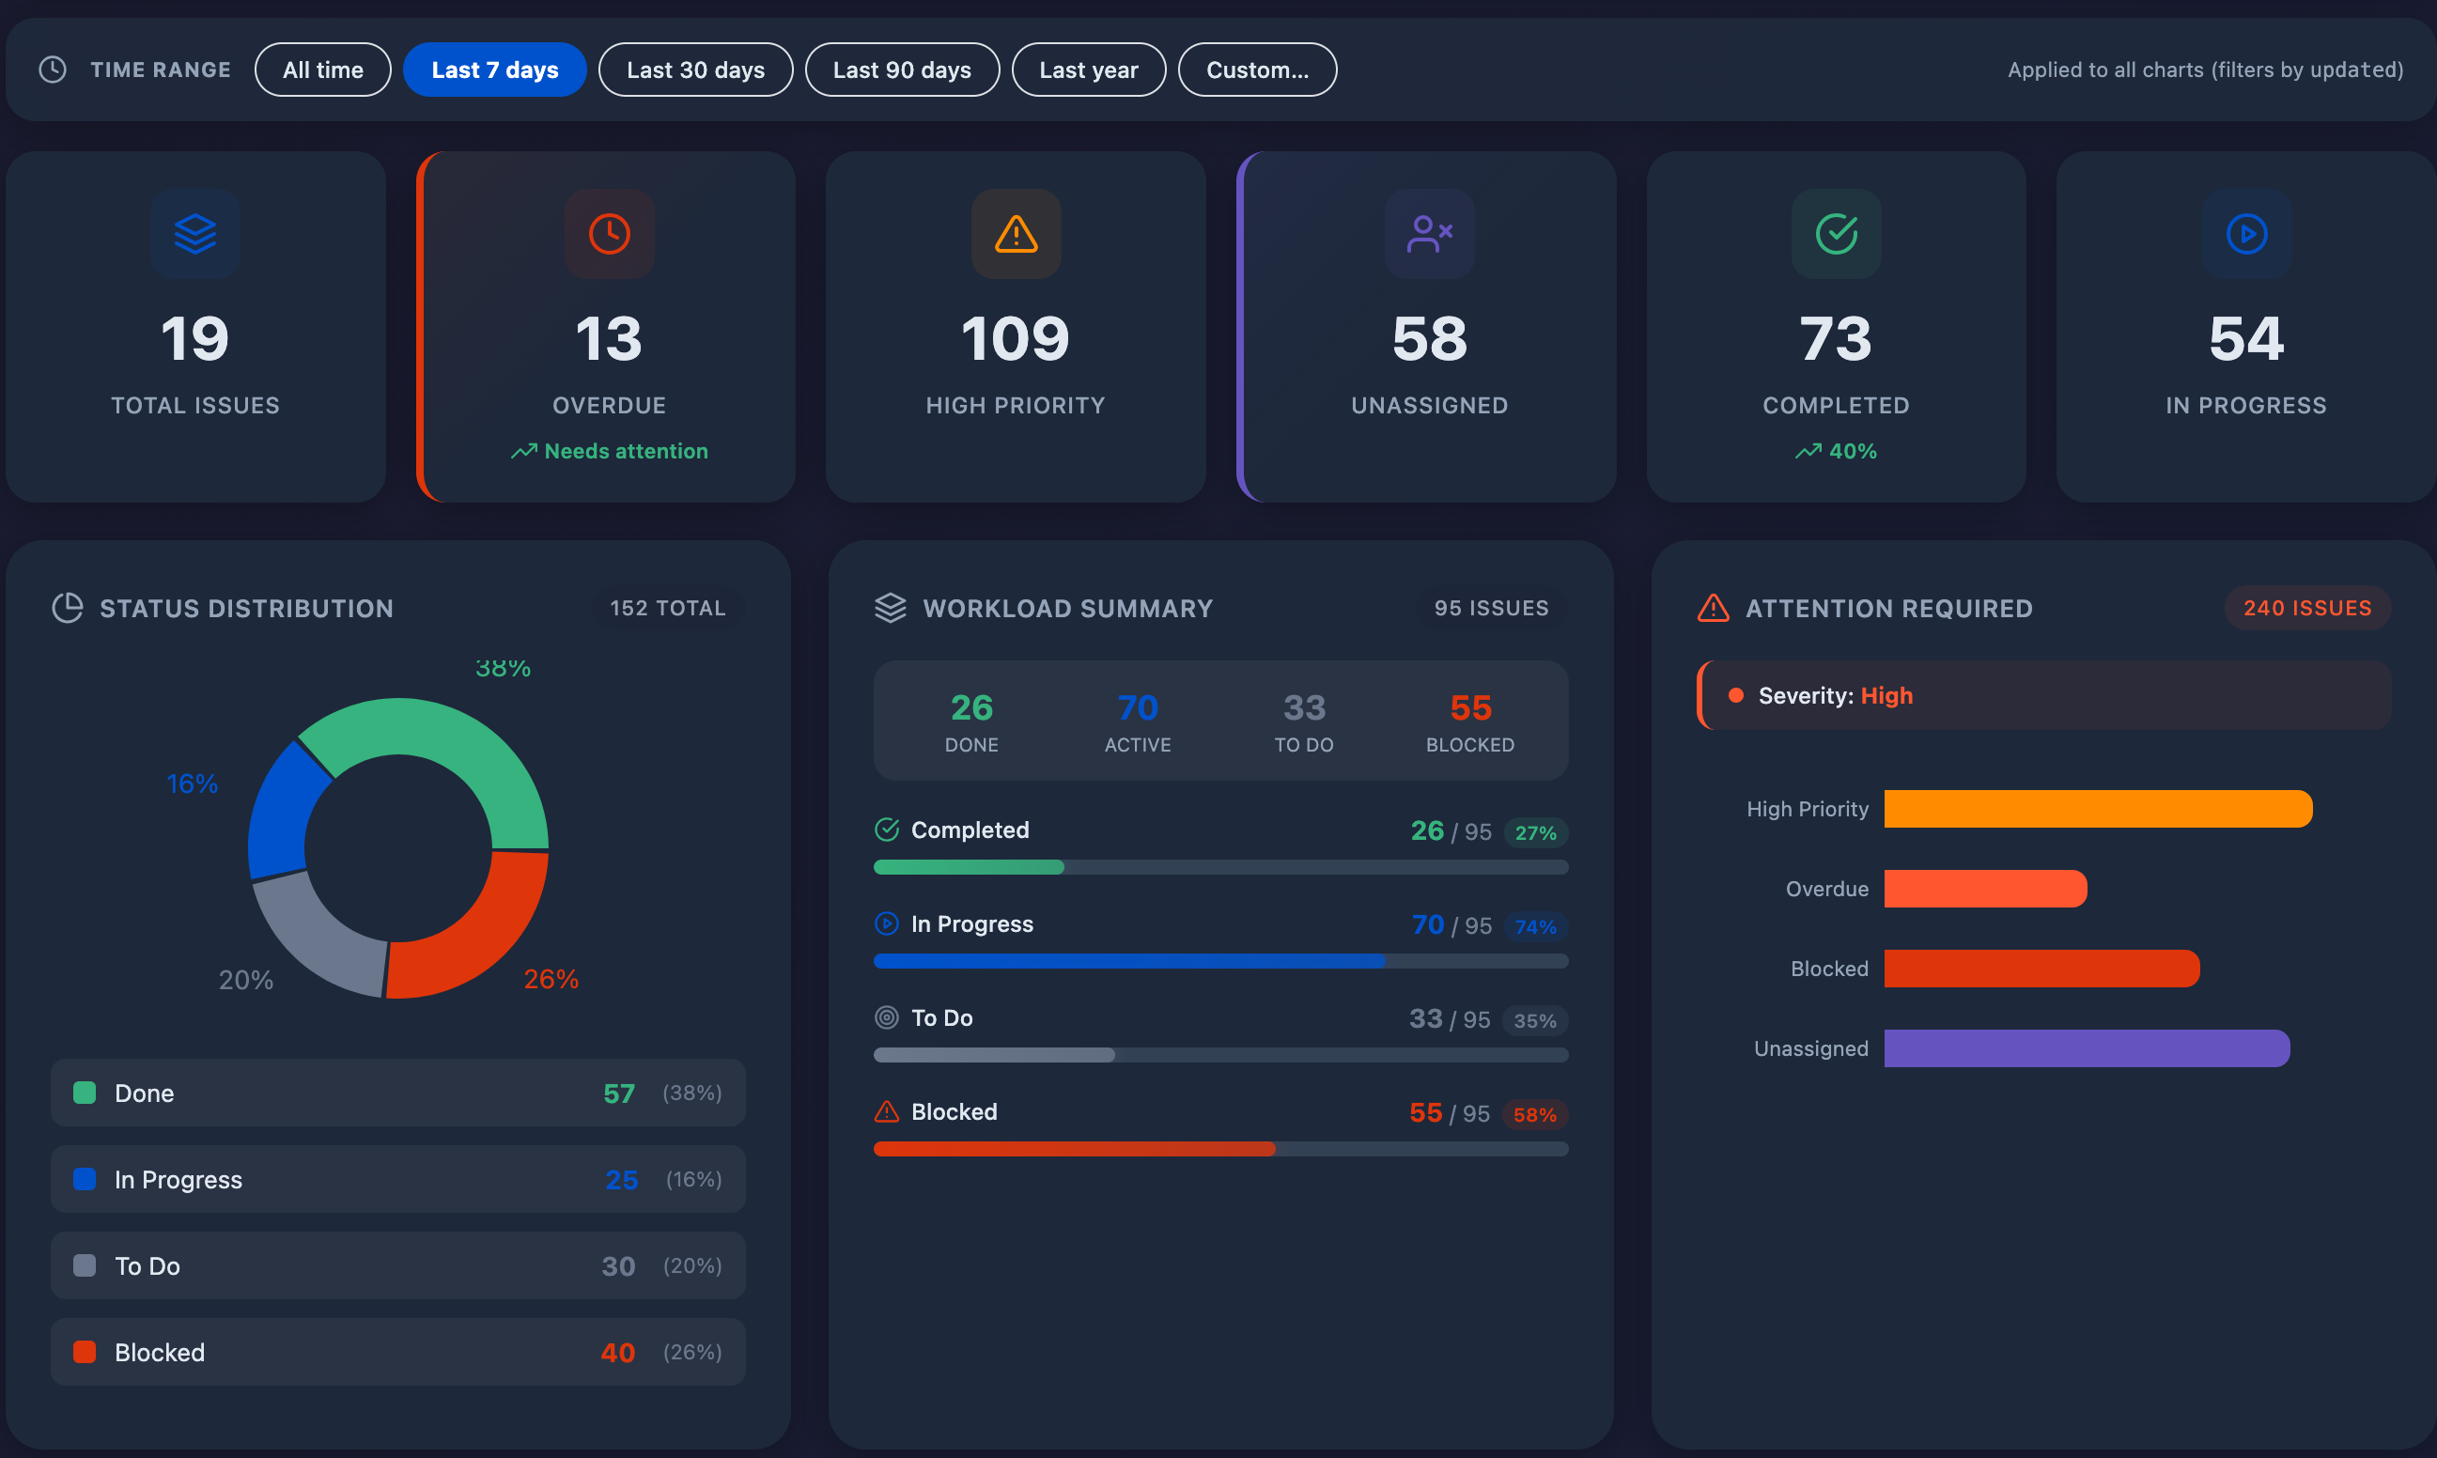Image resolution: width=2437 pixels, height=1458 pixels.
Task: Click the green Done color swatch
Action: tap(85, 1093)
